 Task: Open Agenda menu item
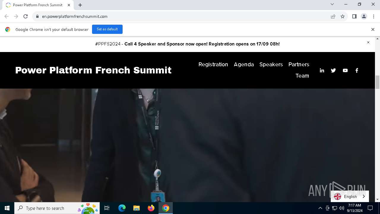coord(244,64)
